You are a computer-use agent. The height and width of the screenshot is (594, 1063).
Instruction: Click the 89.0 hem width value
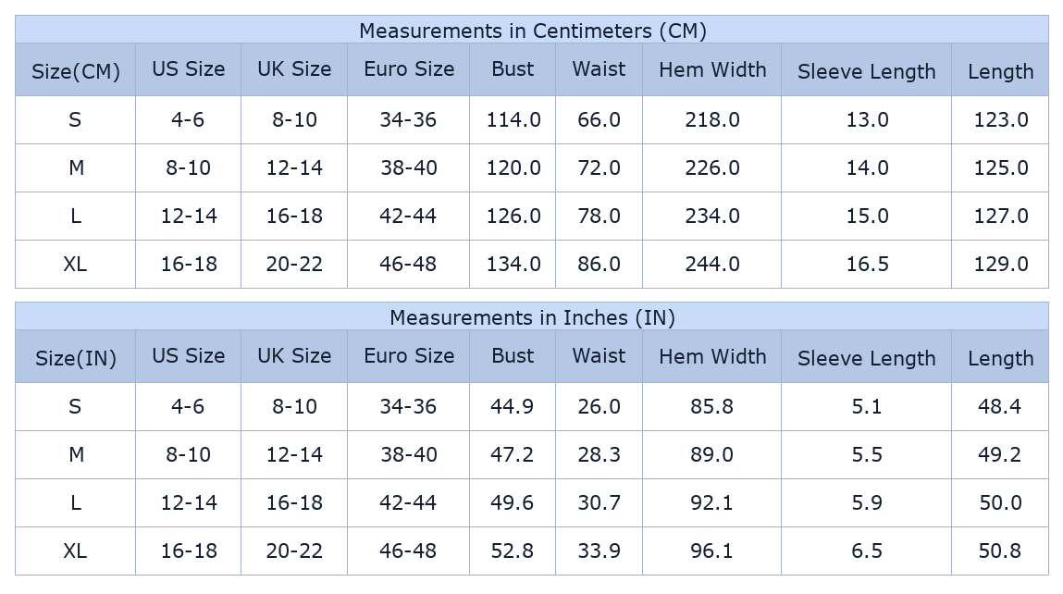711,454
